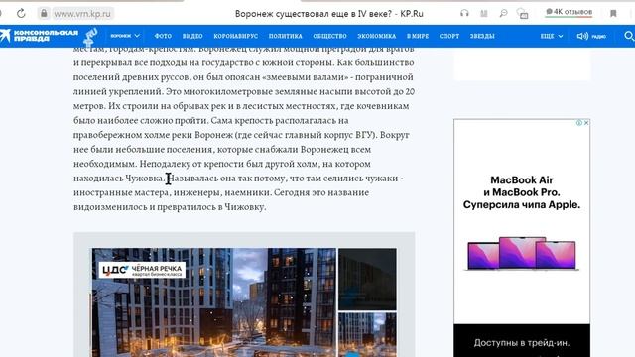
Task: Click the ad info icon on MacBook ad
Action: (x=579, y=123)
